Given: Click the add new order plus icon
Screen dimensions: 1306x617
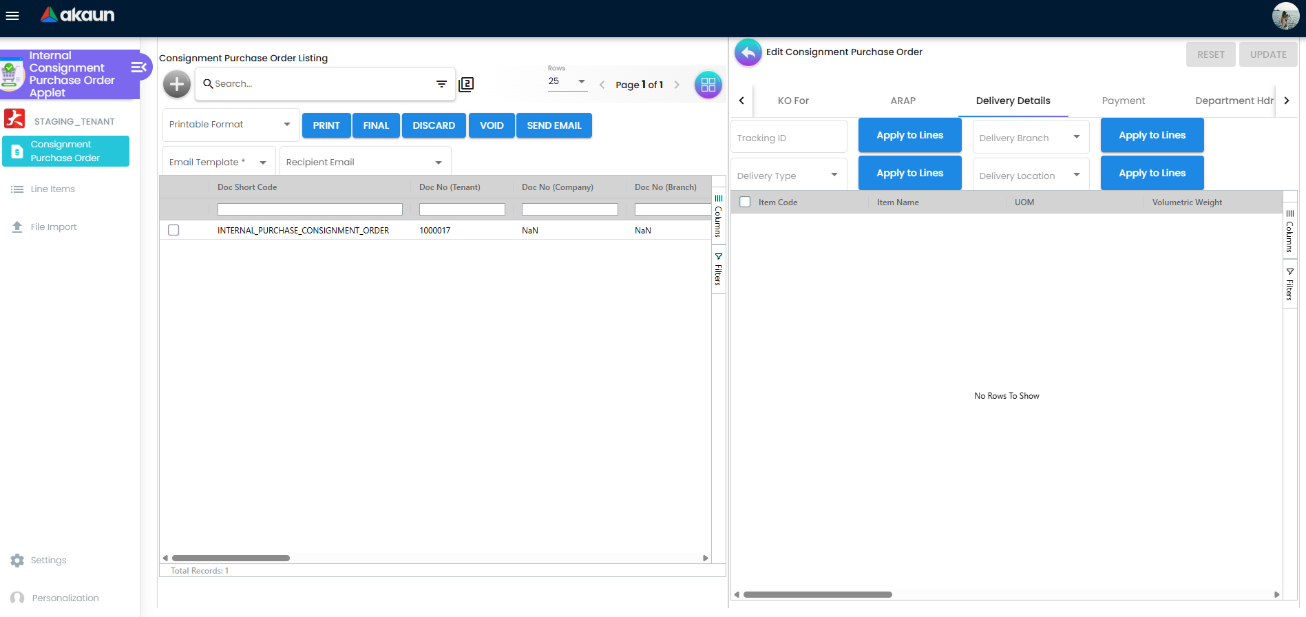Looking at the screenshot, I should (177, 84).
